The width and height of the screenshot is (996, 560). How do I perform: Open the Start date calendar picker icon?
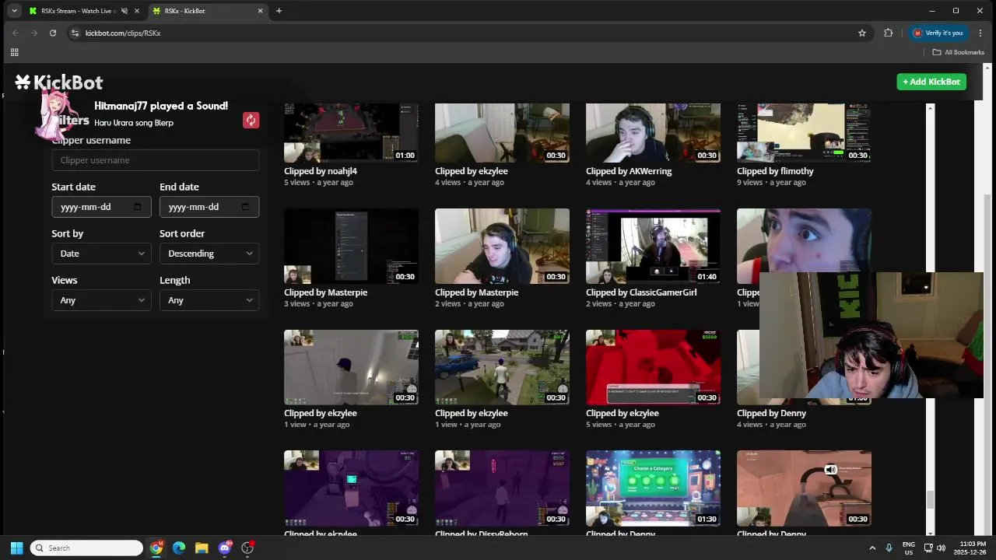[138, 207]
